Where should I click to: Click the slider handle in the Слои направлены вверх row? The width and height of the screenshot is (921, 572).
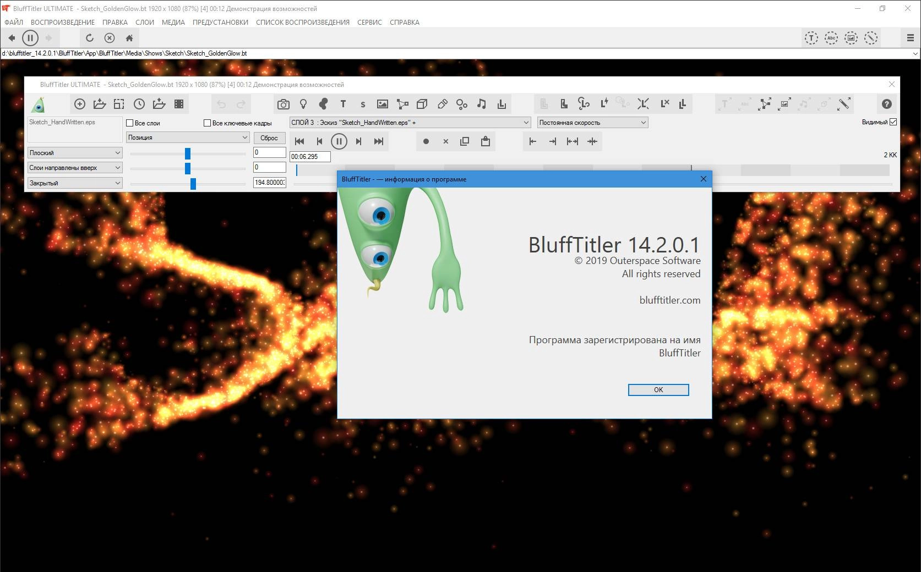click(x=188, y=168)
